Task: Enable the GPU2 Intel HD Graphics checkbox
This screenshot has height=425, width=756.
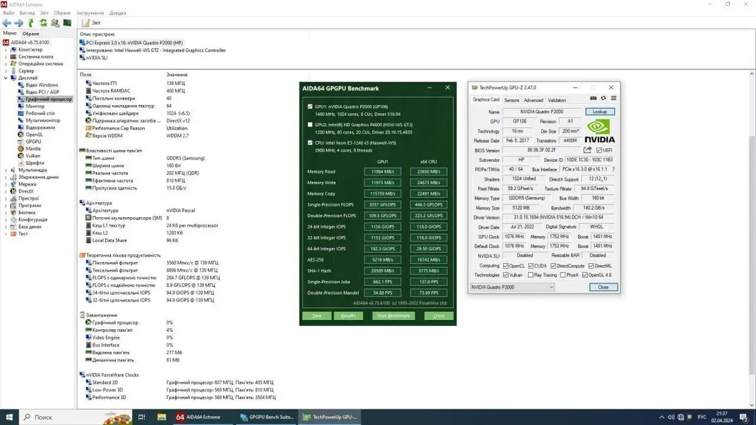Action: (x=309, y=125)
